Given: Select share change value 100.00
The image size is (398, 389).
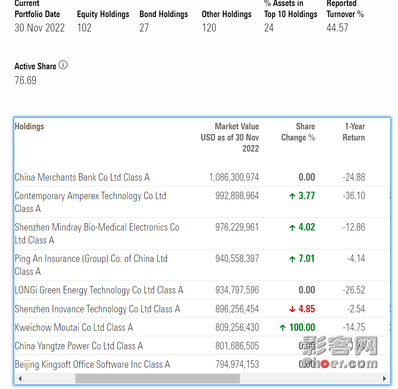Looking at the screenshot, I should pos(302,328).
